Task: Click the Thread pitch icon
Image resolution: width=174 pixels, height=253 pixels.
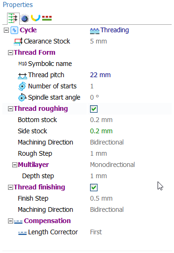Action: coord(23,75)
